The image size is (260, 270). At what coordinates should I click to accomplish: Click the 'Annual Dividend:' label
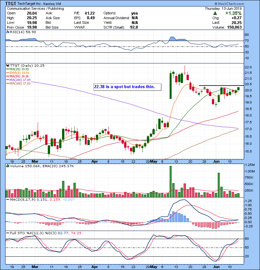tap(116, 18)
